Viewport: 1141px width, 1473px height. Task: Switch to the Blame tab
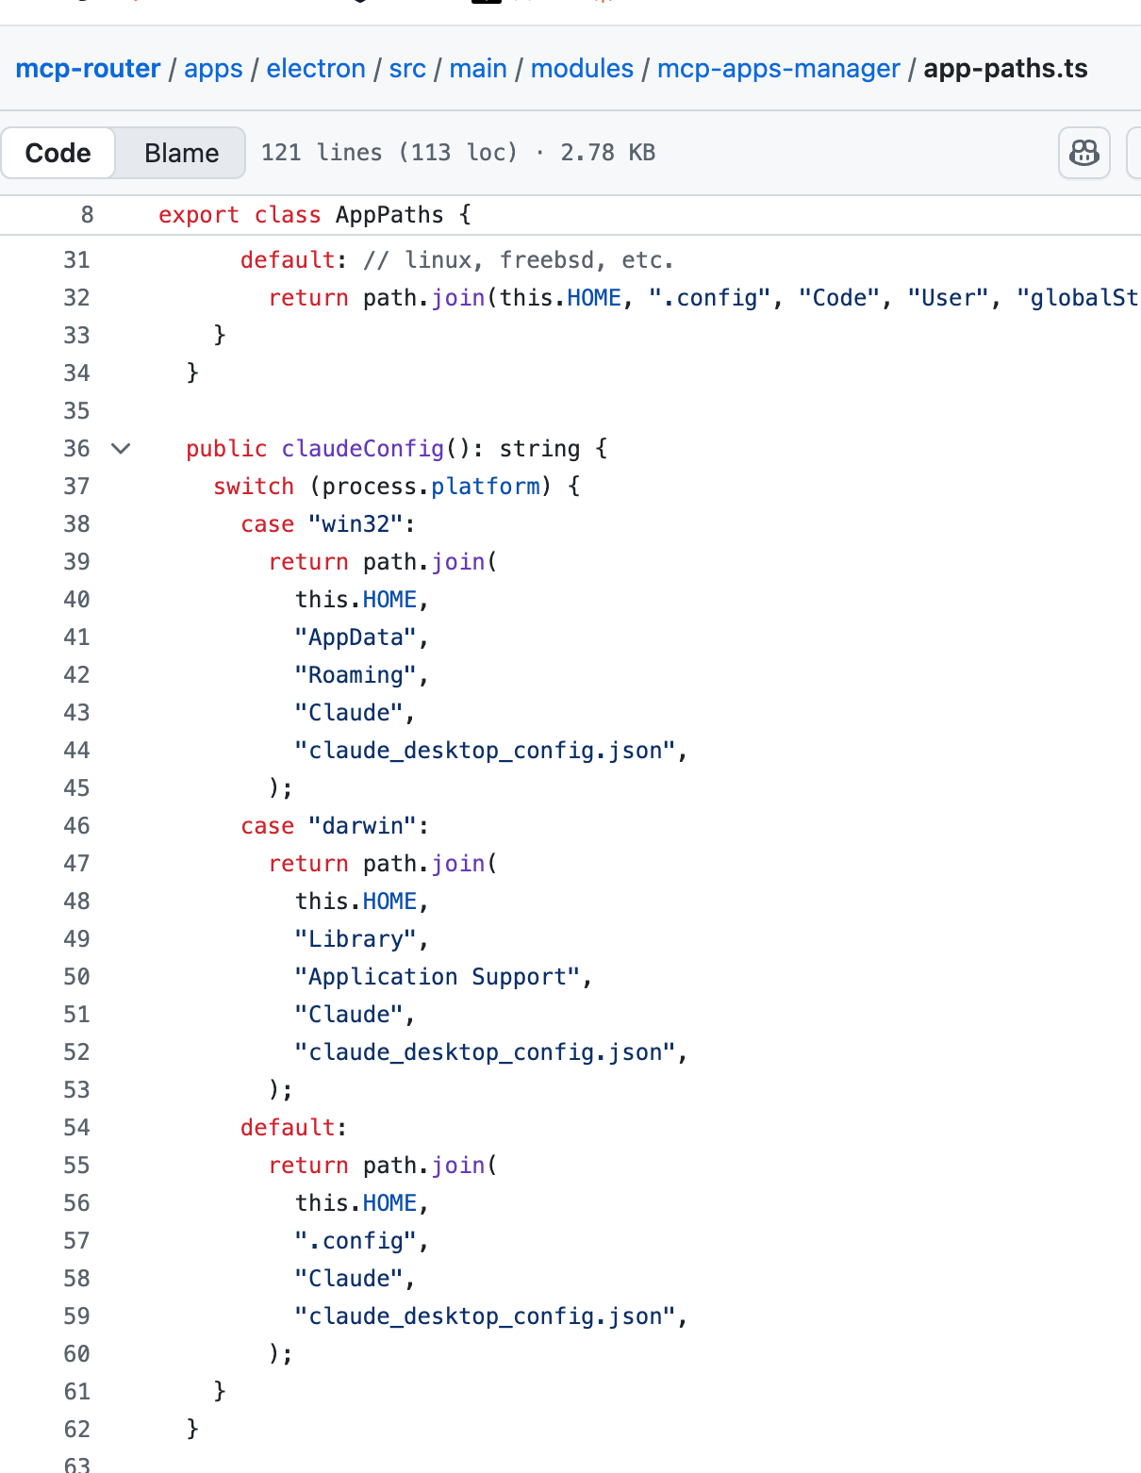click(x=181, y=153)
